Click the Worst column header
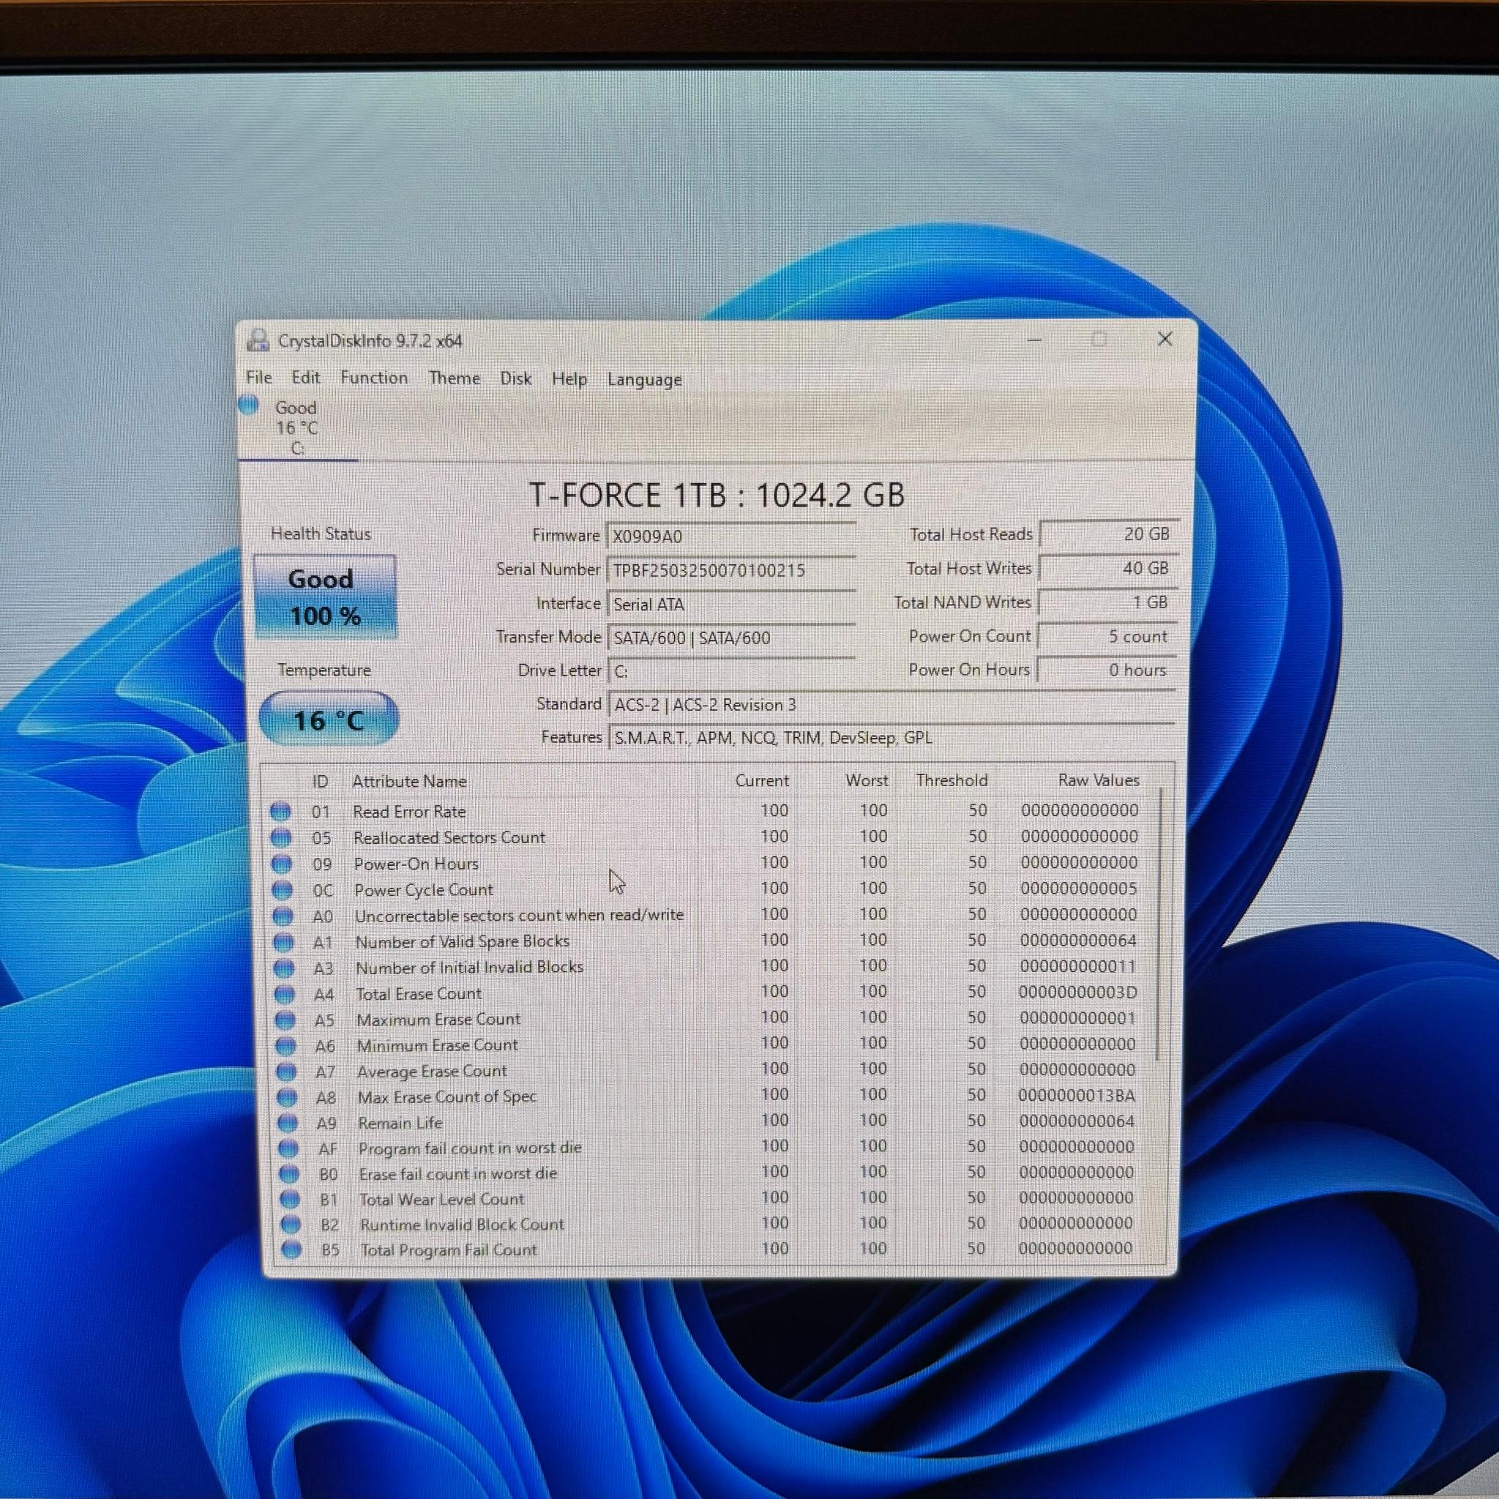 coord(867,780)
